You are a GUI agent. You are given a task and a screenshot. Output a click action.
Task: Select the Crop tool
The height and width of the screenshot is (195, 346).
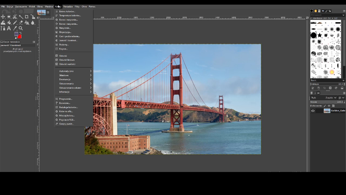coord(27,17)
